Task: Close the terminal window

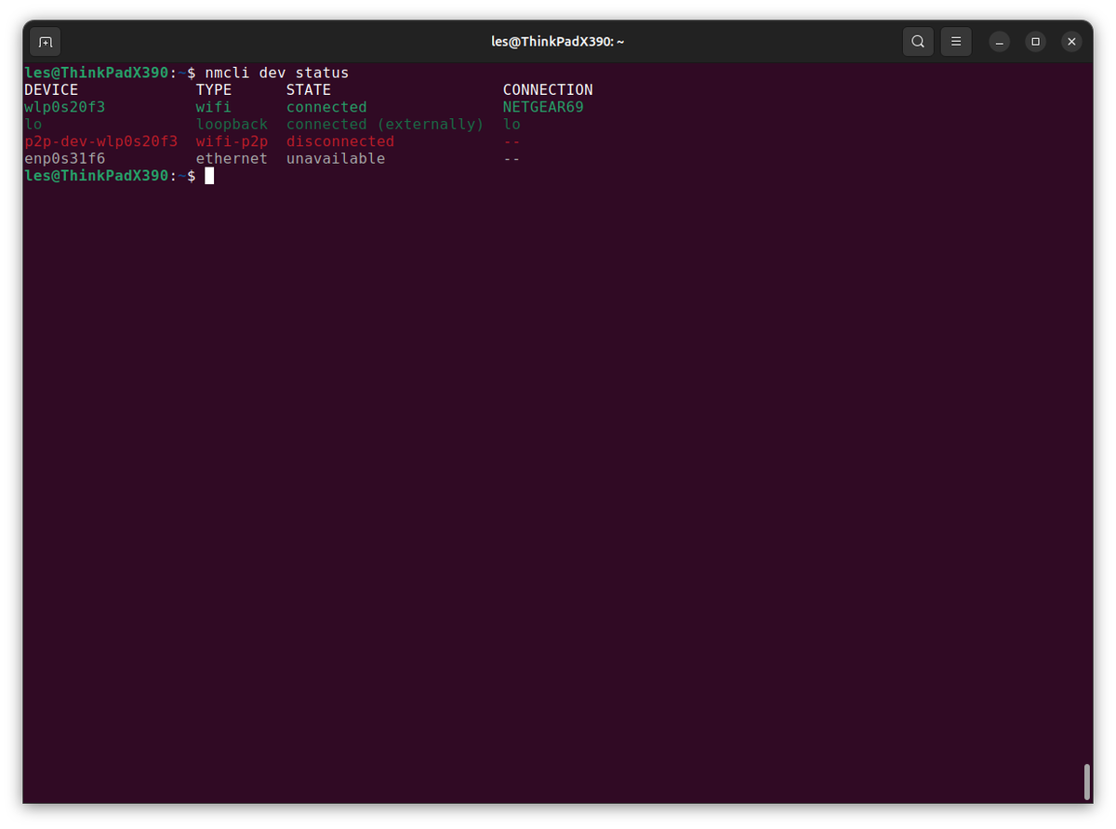Action: pyautogui.click(x=1070, y=41)
